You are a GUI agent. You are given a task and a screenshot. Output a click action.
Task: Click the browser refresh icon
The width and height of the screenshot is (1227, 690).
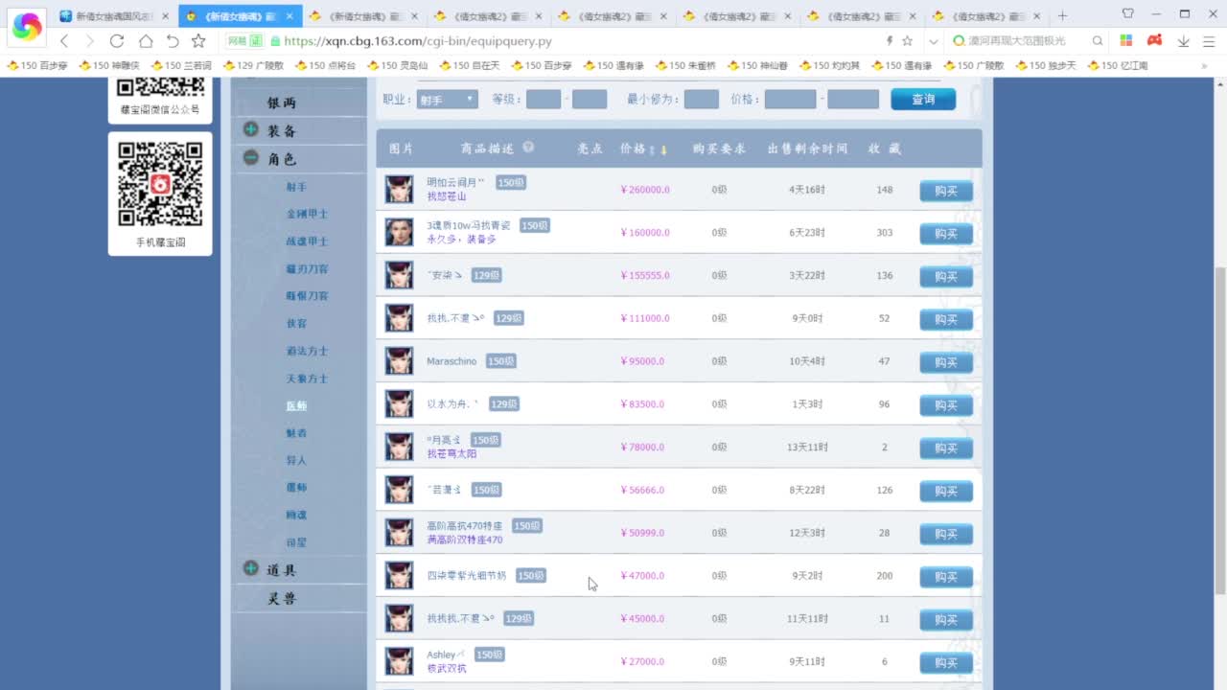tap(117, 41)
